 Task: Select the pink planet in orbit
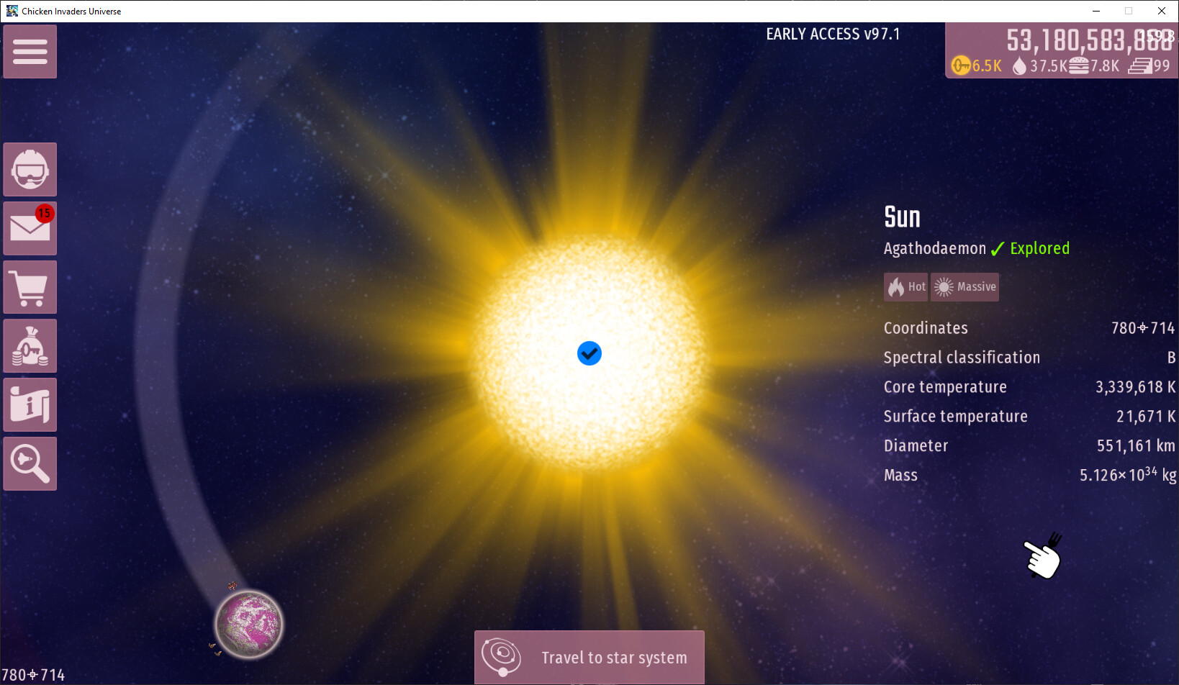tap(249, 625)
